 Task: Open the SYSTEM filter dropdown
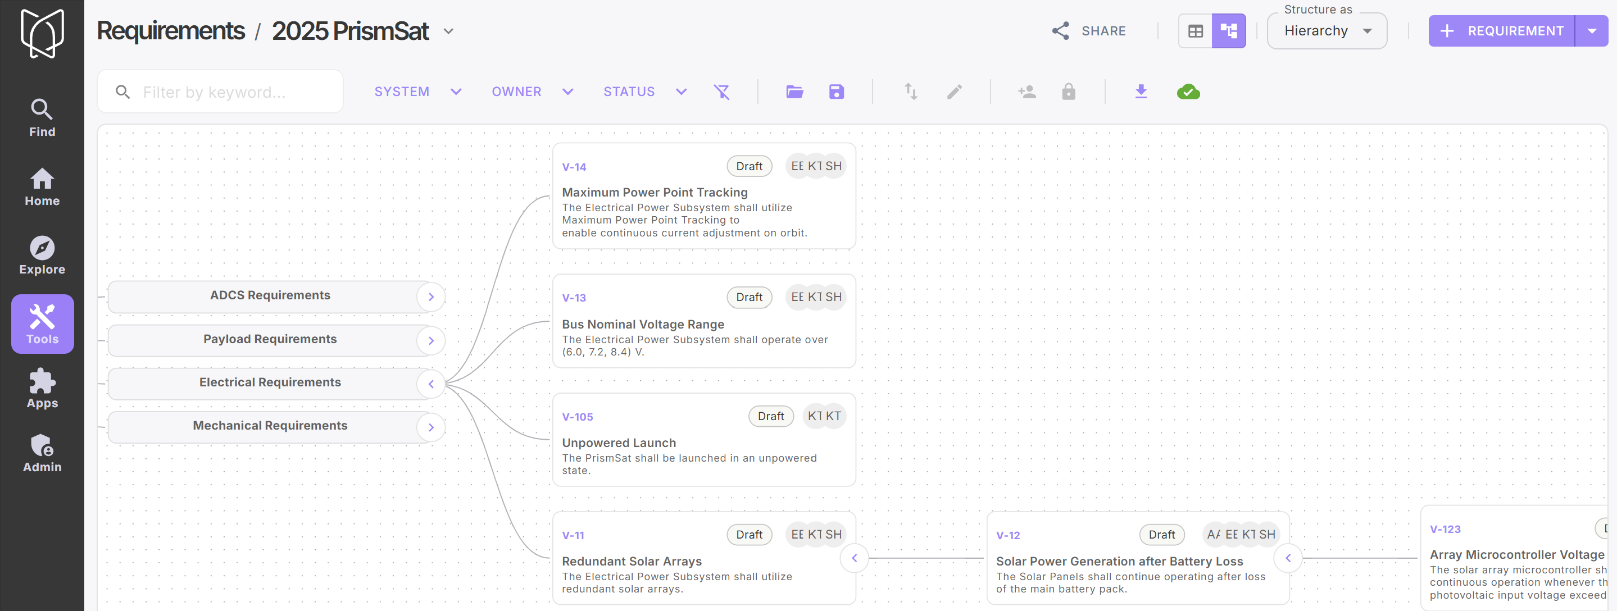[x=417, y=92]
